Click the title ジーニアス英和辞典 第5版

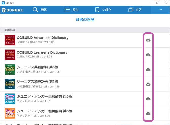click(x=37, y=67)
